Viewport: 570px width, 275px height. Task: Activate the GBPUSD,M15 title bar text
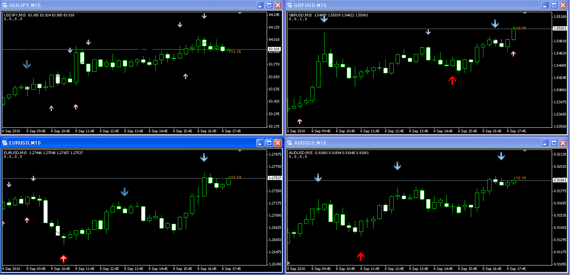310,5
